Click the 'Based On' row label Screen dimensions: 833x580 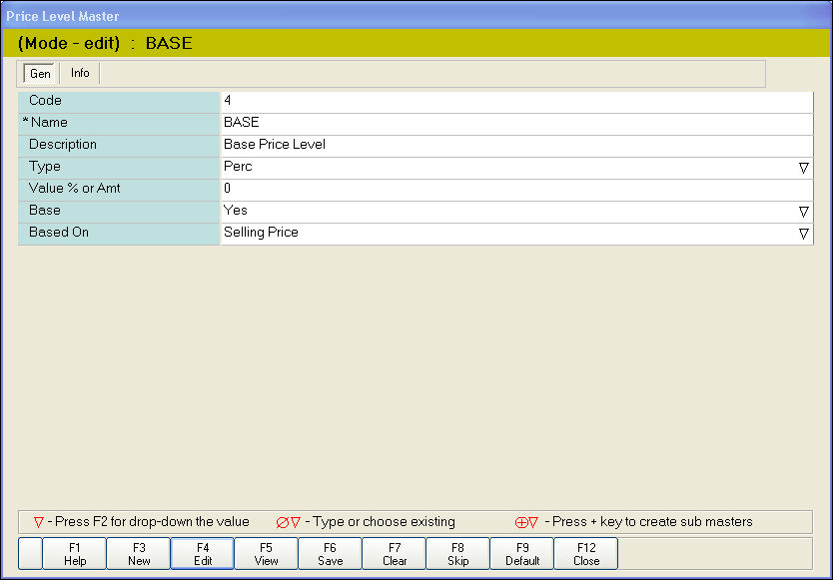(x=59, y=233)
